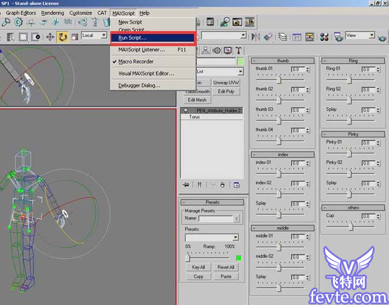Click the Copy preset button
This screenshot has width=389, height=305.
coord(198,276)
